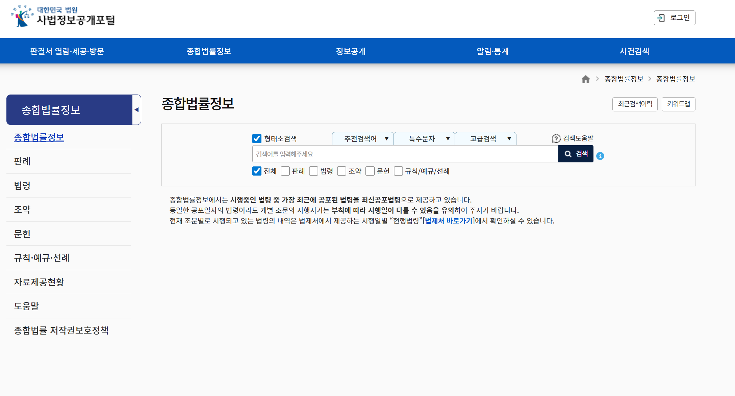Open the 최근검색이력 recent search history
The width and height of the screenshot is (735, 396).
click(635, 104)
